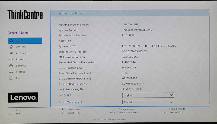This screenshot has width=217, height=124.
Task: Click the Language dropdown arrow
Action: (x=171, y=95)
